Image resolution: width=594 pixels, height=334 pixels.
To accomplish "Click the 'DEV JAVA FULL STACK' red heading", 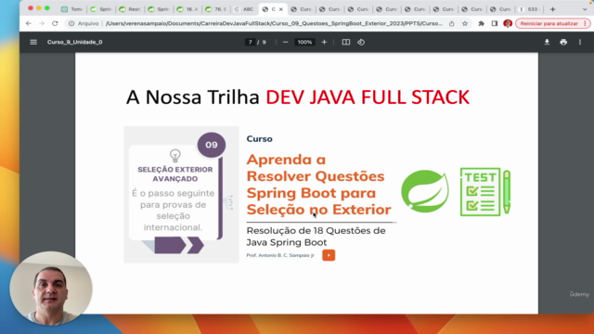I will click(368, 96).
